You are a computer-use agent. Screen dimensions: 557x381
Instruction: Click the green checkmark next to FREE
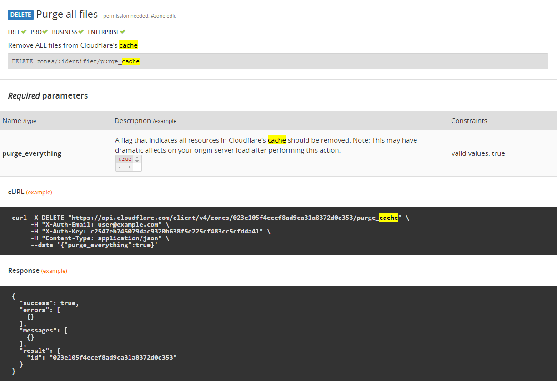[x=24, y=32]
